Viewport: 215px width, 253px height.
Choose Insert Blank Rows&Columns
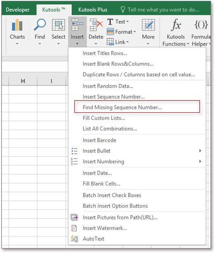click(137, 64)
